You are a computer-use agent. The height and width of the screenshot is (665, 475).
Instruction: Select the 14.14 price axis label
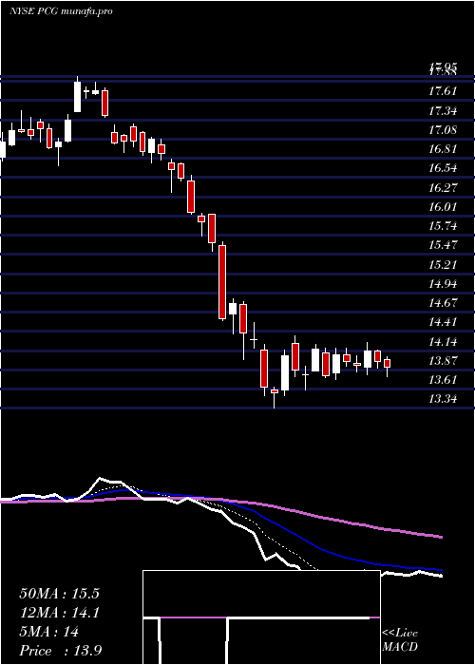point(443,341)
